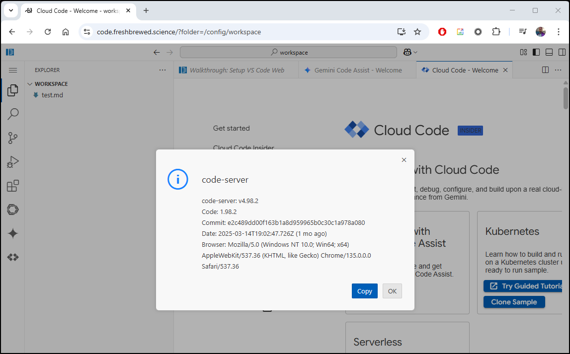Click the Clone Sample button

pos(514,302)
